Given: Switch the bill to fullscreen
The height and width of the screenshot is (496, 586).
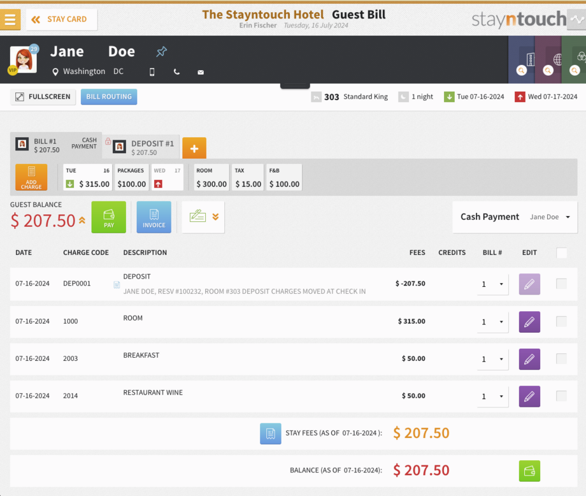Looking at the screenshot, I should tap(43, 97).
